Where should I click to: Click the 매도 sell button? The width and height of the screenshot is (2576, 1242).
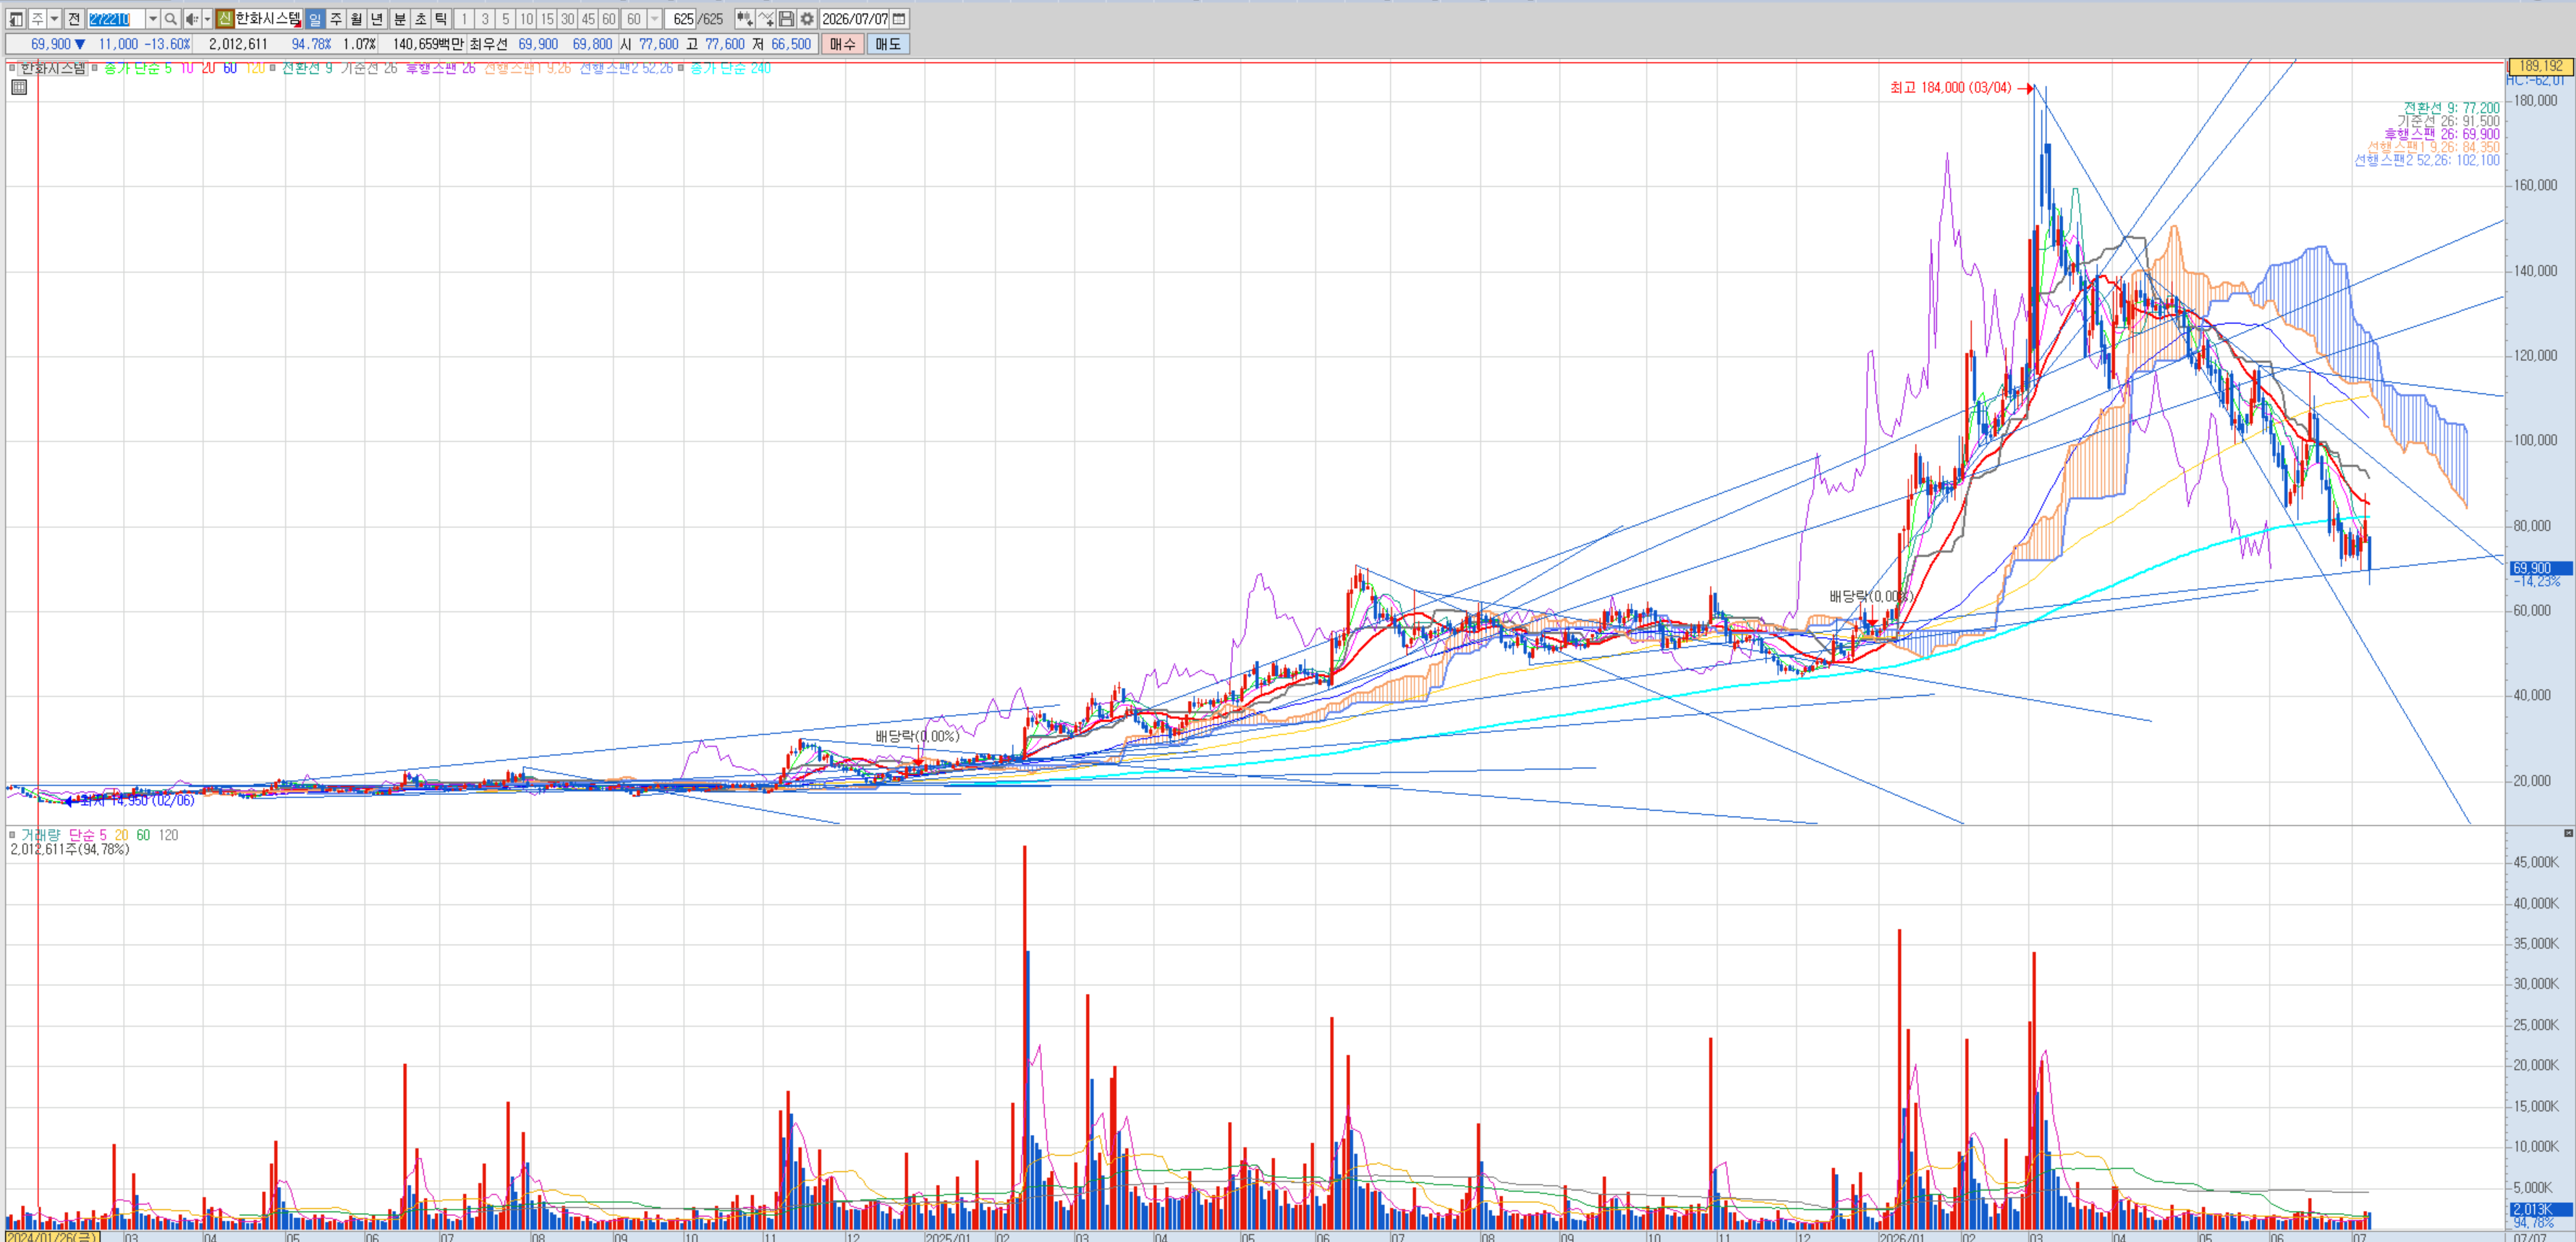tap(888, 44)
